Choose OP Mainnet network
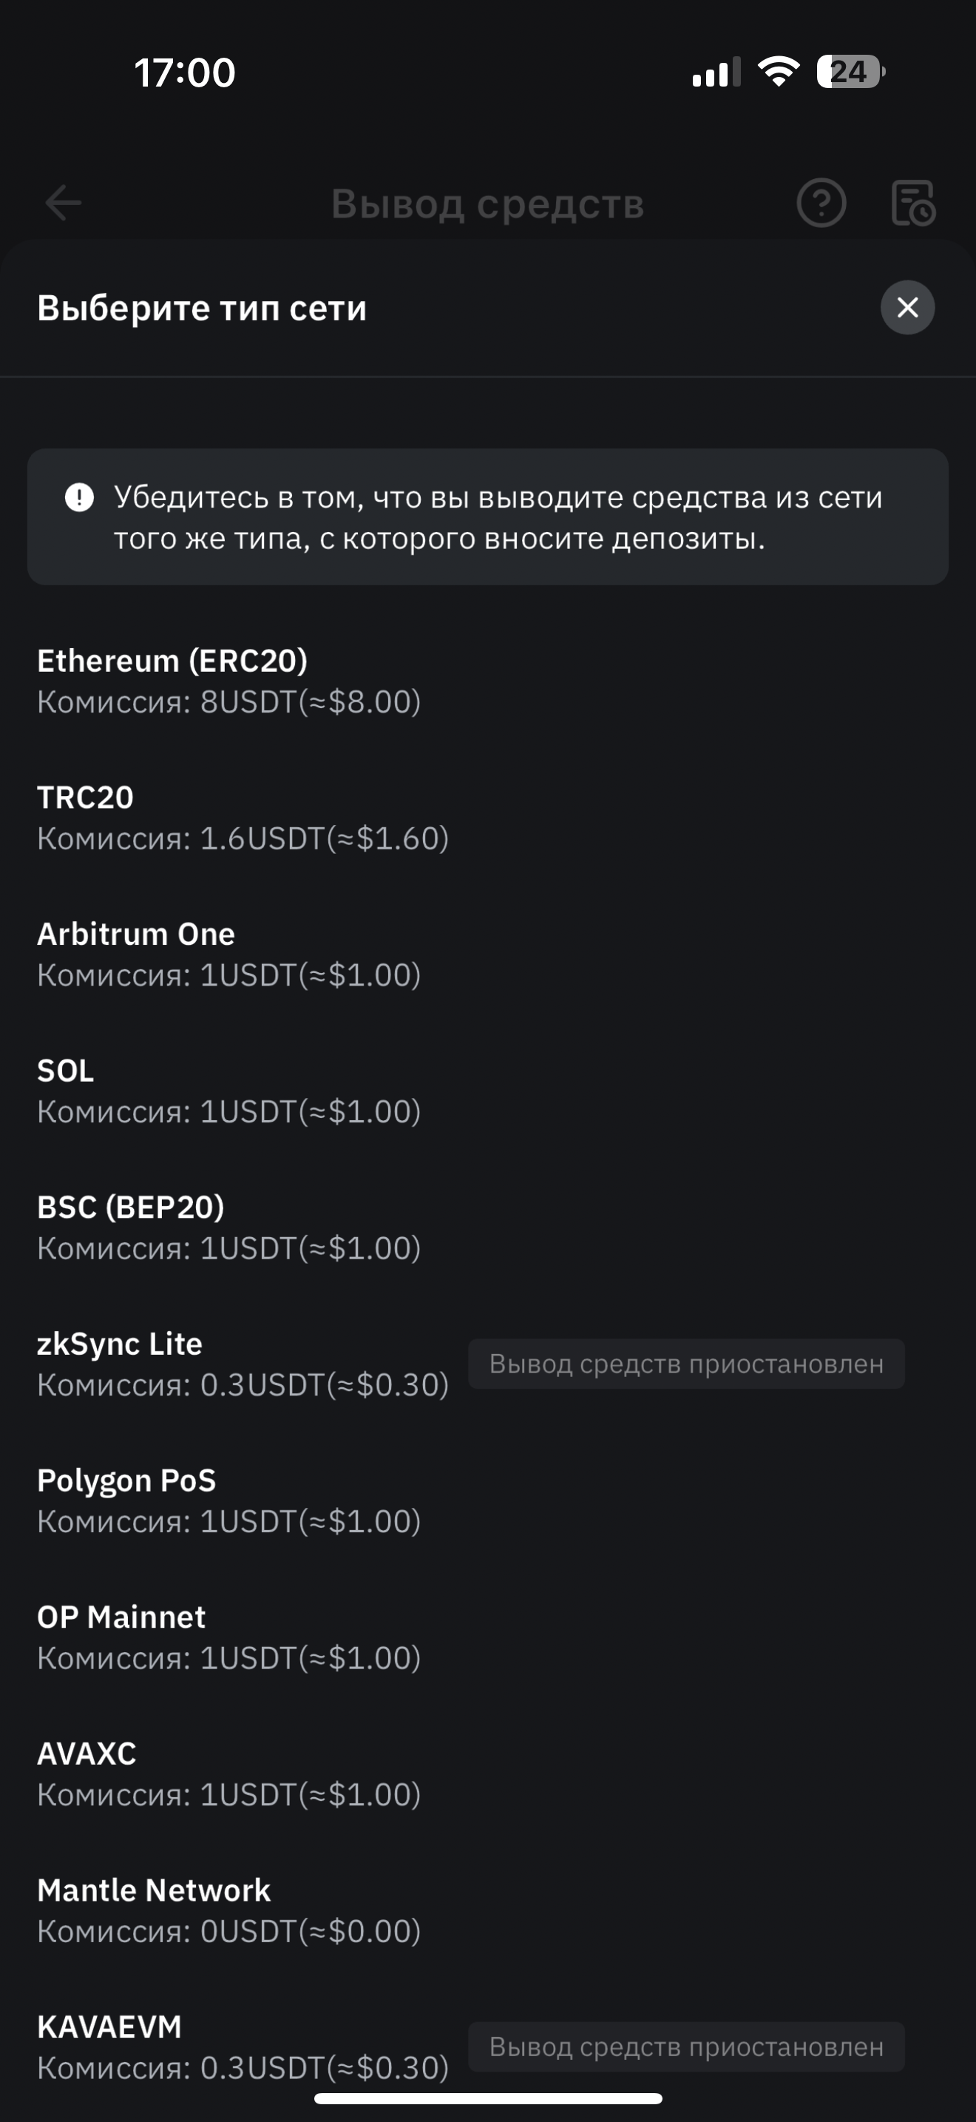 (228, 1637)
